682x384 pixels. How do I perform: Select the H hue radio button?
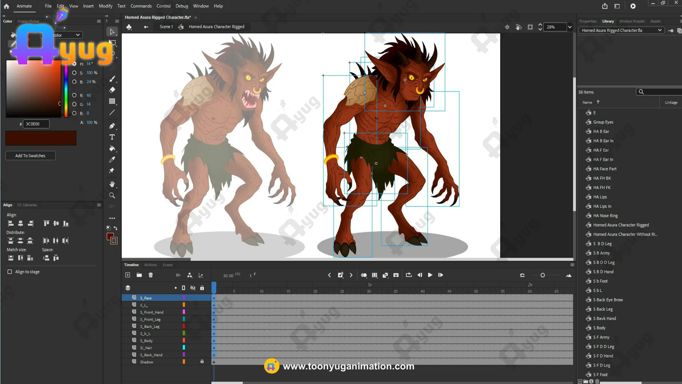point(74,64)
